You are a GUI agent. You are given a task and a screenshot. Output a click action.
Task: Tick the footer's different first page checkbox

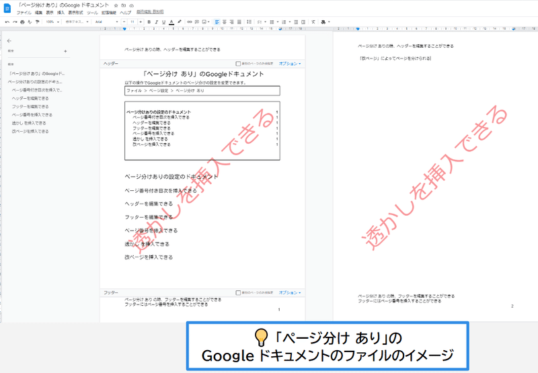tap(238, 293)
